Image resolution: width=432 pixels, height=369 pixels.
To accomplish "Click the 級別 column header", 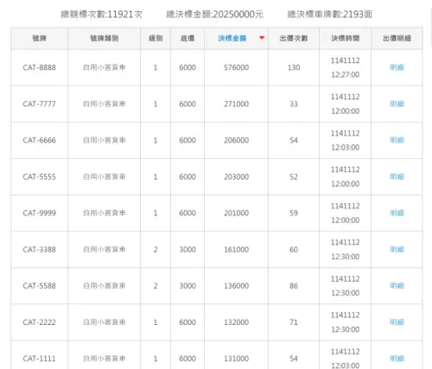I will coord(156,38).
